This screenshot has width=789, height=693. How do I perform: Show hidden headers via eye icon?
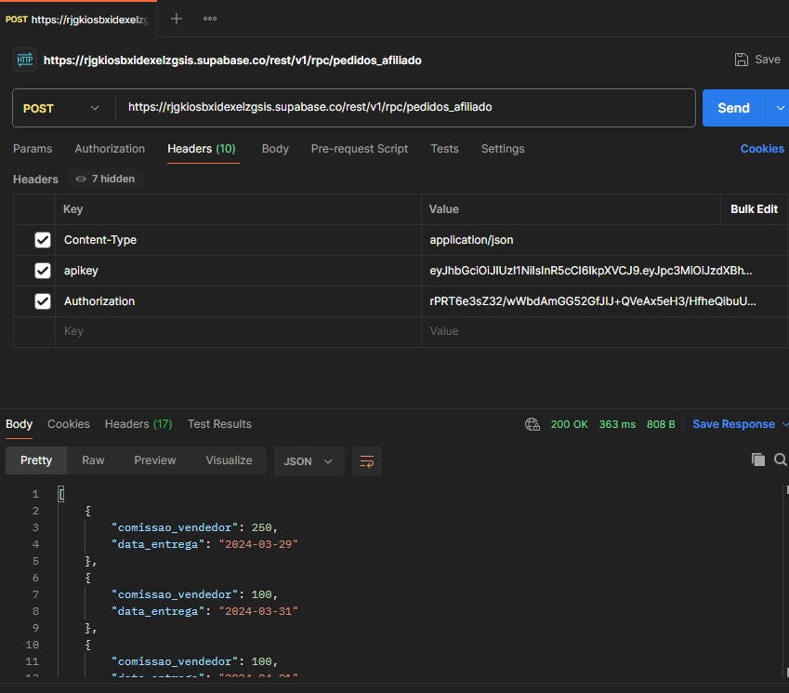pos(81,179)
